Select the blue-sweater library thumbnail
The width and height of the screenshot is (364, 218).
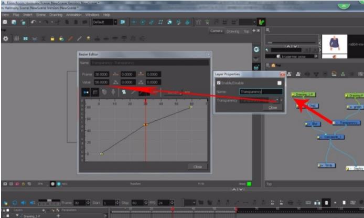tap(334, 44)
